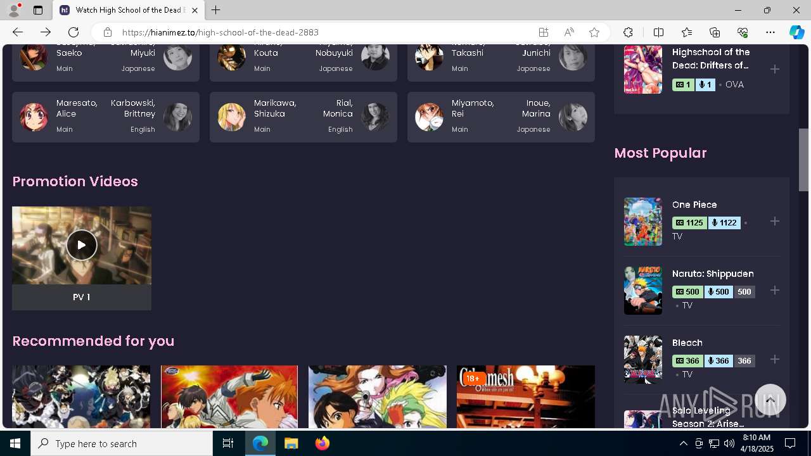Open a new browser tab

[x=216, y=10]
